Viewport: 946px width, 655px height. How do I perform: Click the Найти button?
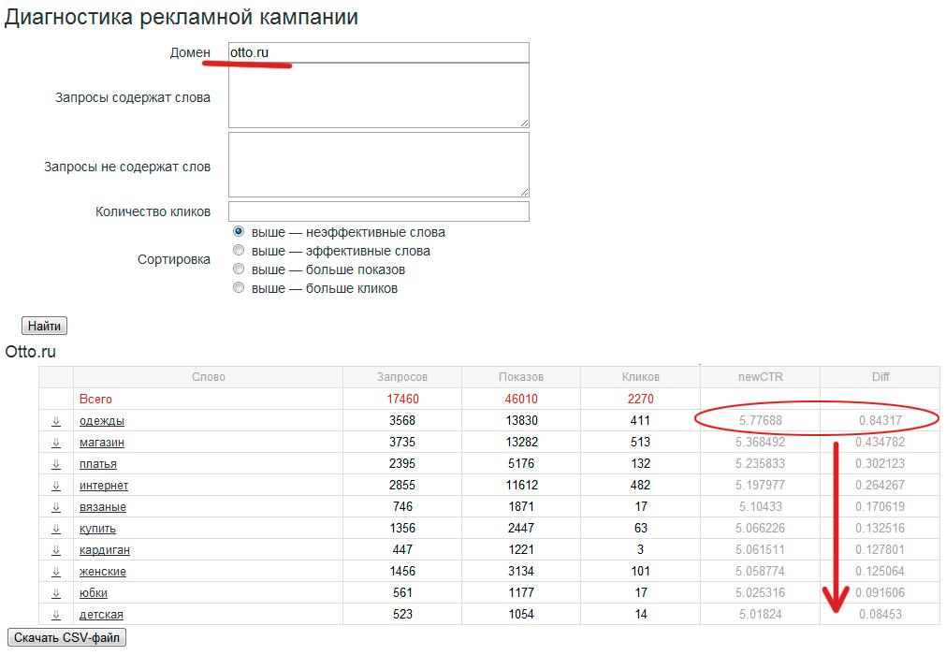coord(44,326)
